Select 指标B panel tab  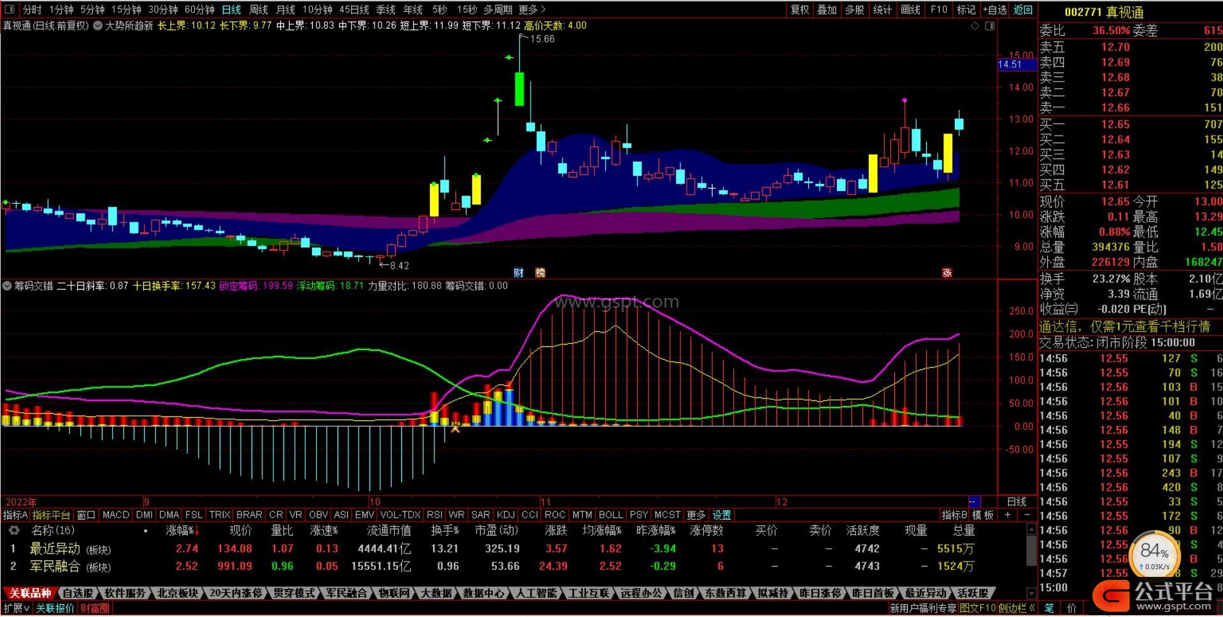coord(954,514)
